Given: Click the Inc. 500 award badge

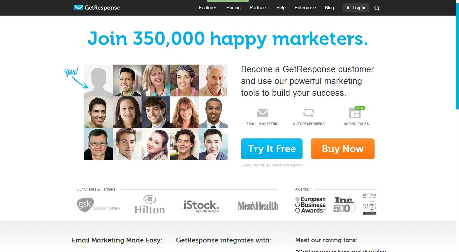Looking at the screenshot, I should (x=344, y=205).
